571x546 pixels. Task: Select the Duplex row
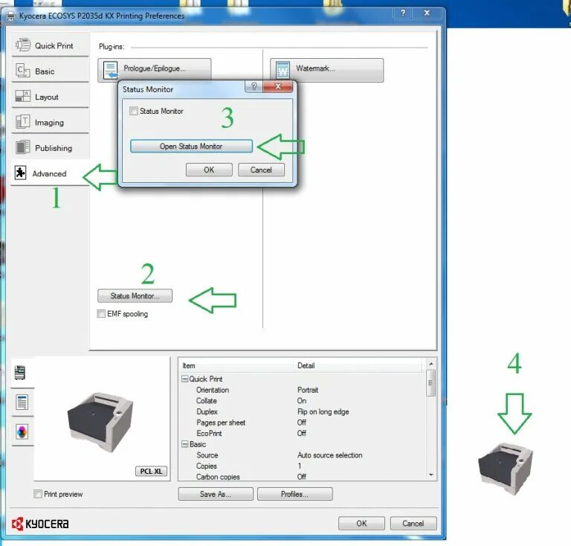tap(303, 411)
